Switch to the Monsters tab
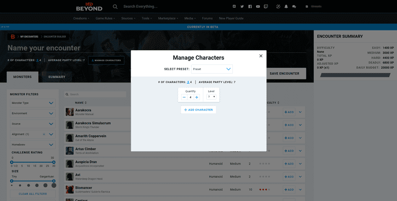 [23, 77]
